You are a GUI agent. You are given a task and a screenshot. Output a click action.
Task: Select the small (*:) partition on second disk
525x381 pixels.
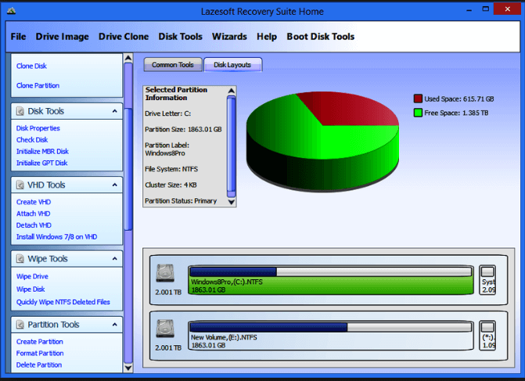[487, 336]
